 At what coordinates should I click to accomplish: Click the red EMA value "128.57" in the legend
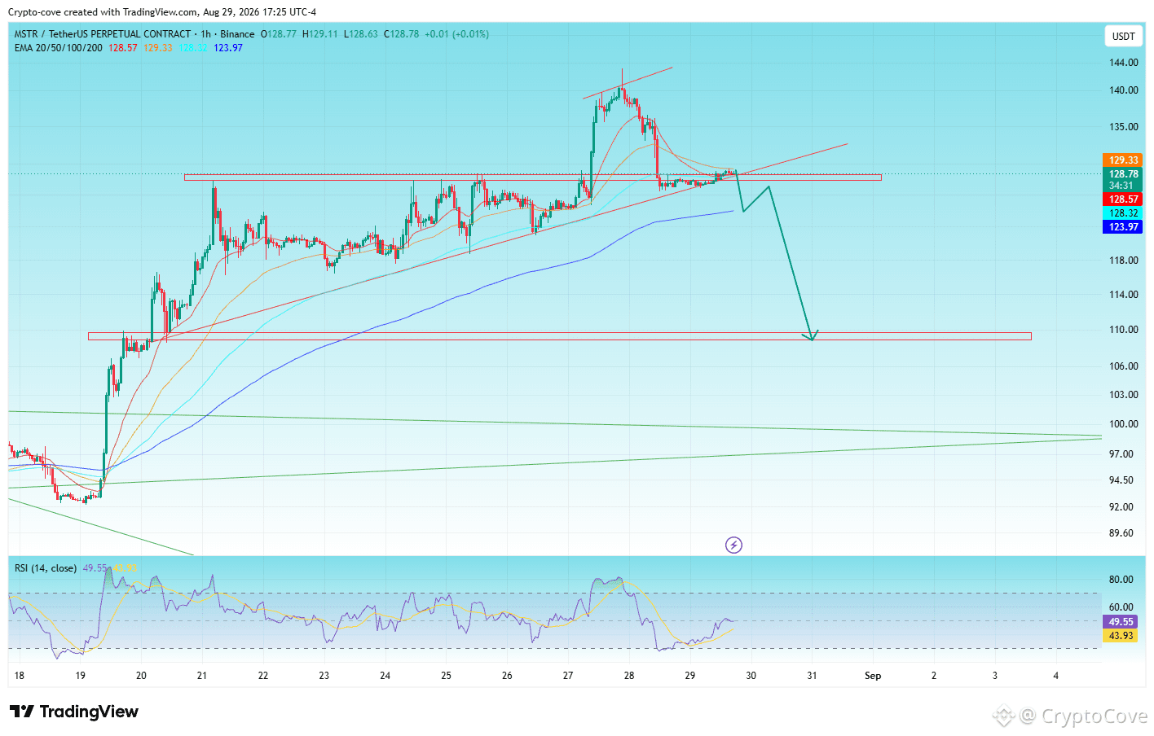pyautogui.click(x=123, y=48)
